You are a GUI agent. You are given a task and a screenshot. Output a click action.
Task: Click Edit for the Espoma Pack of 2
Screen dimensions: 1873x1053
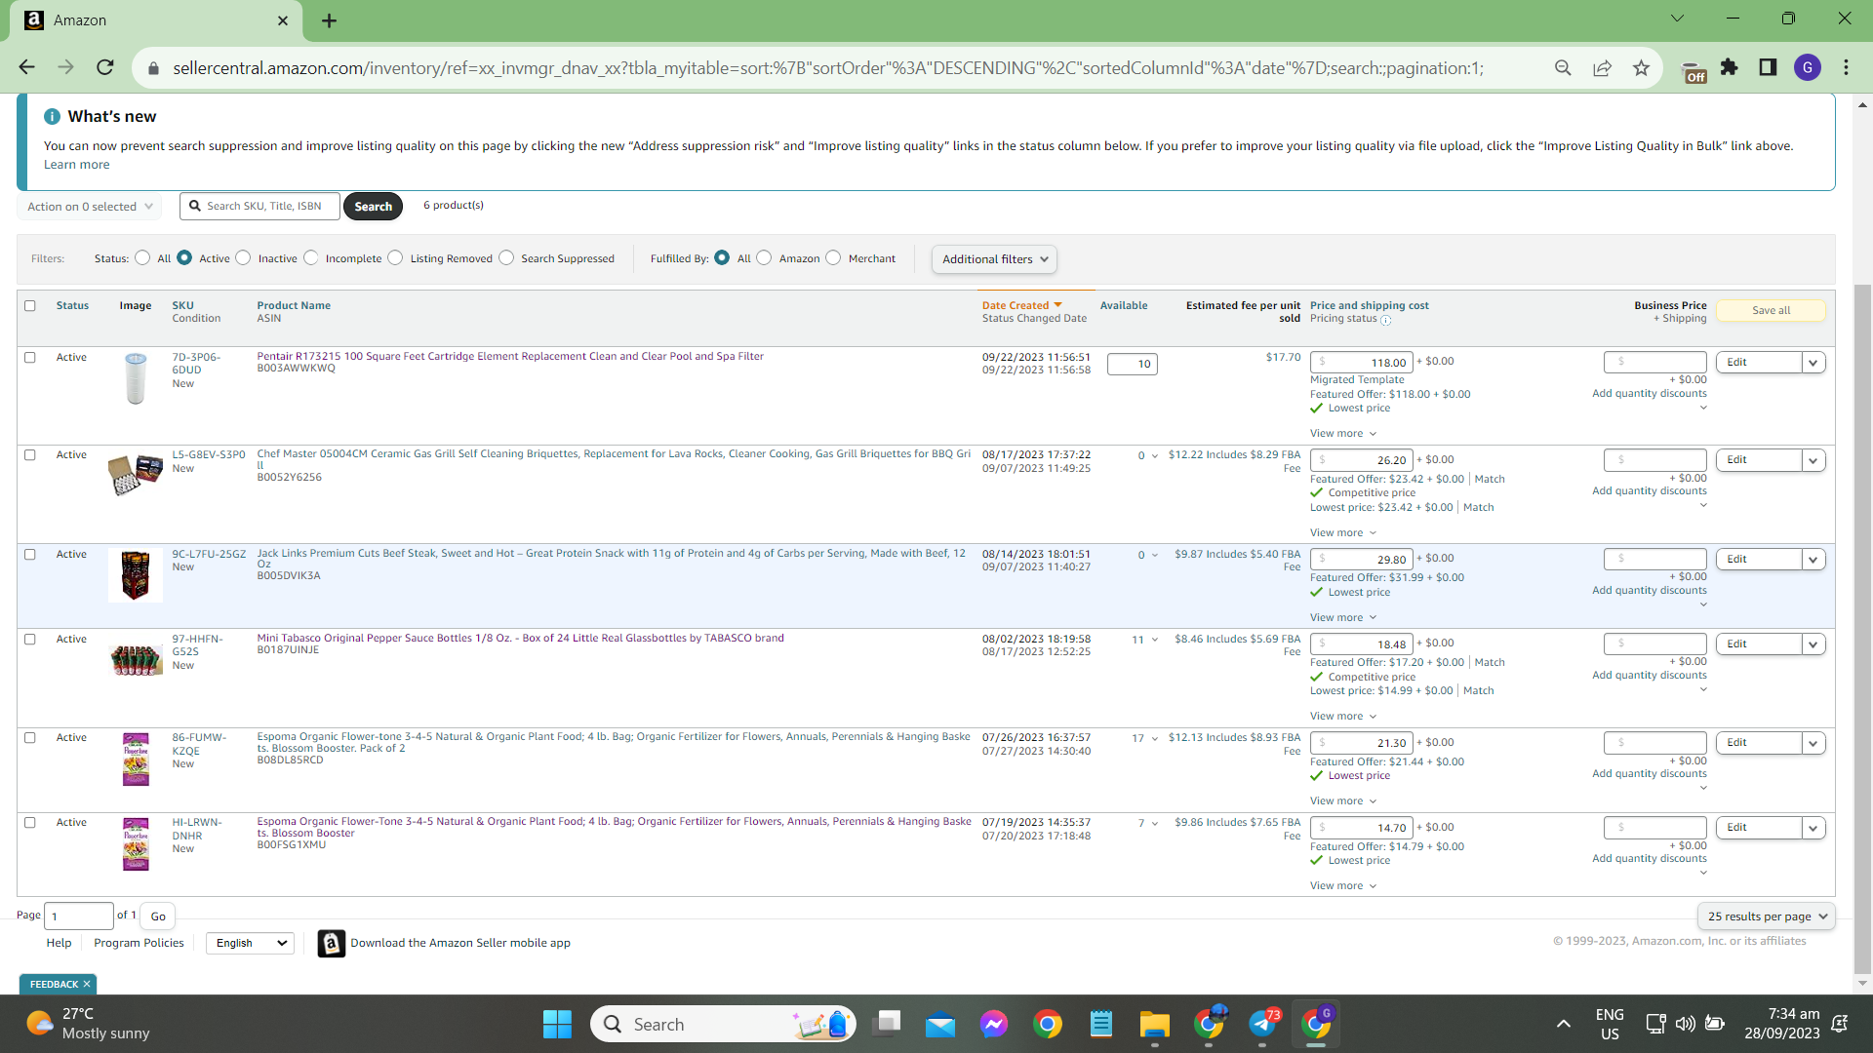click(1758, 743)
